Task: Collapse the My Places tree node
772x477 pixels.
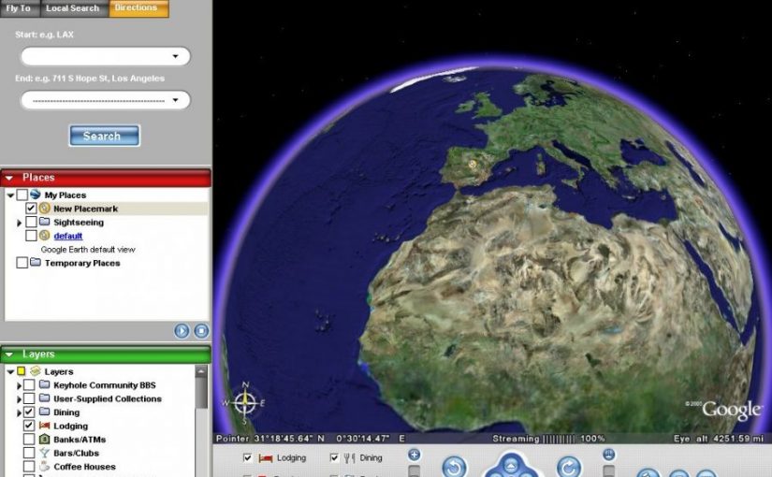Action: [x=10, y=195]
